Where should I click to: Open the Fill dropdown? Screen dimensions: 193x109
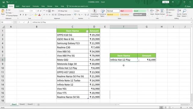click(169, 13)
